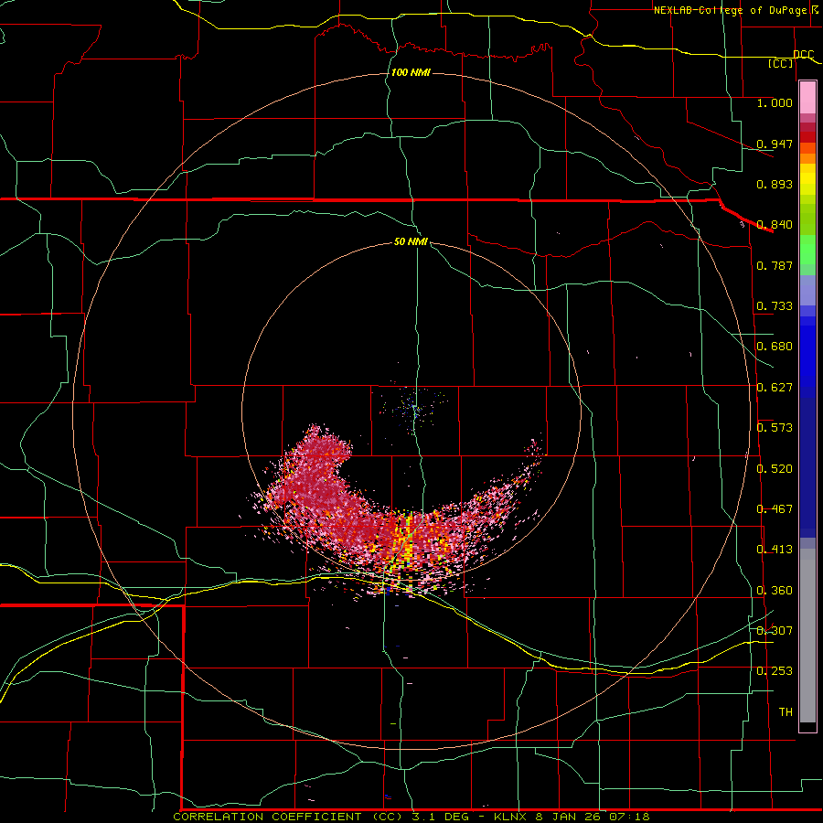Click the 1.000 scale value

[x=775, y=102]
